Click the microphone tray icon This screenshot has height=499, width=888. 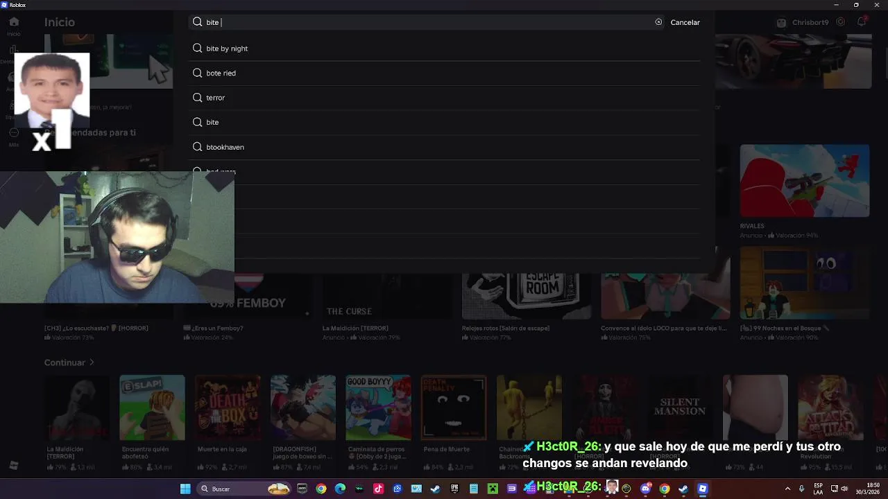[802, 489]
